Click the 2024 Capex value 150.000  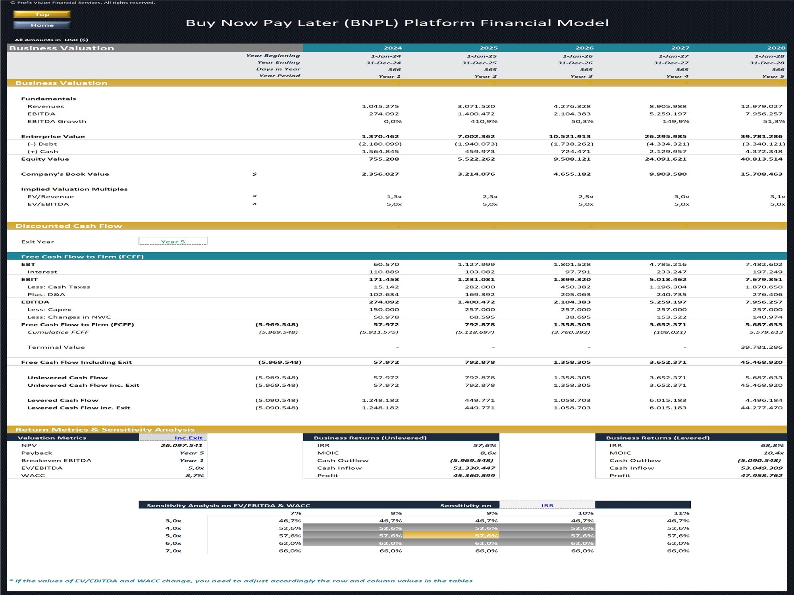tap(384, 309)
